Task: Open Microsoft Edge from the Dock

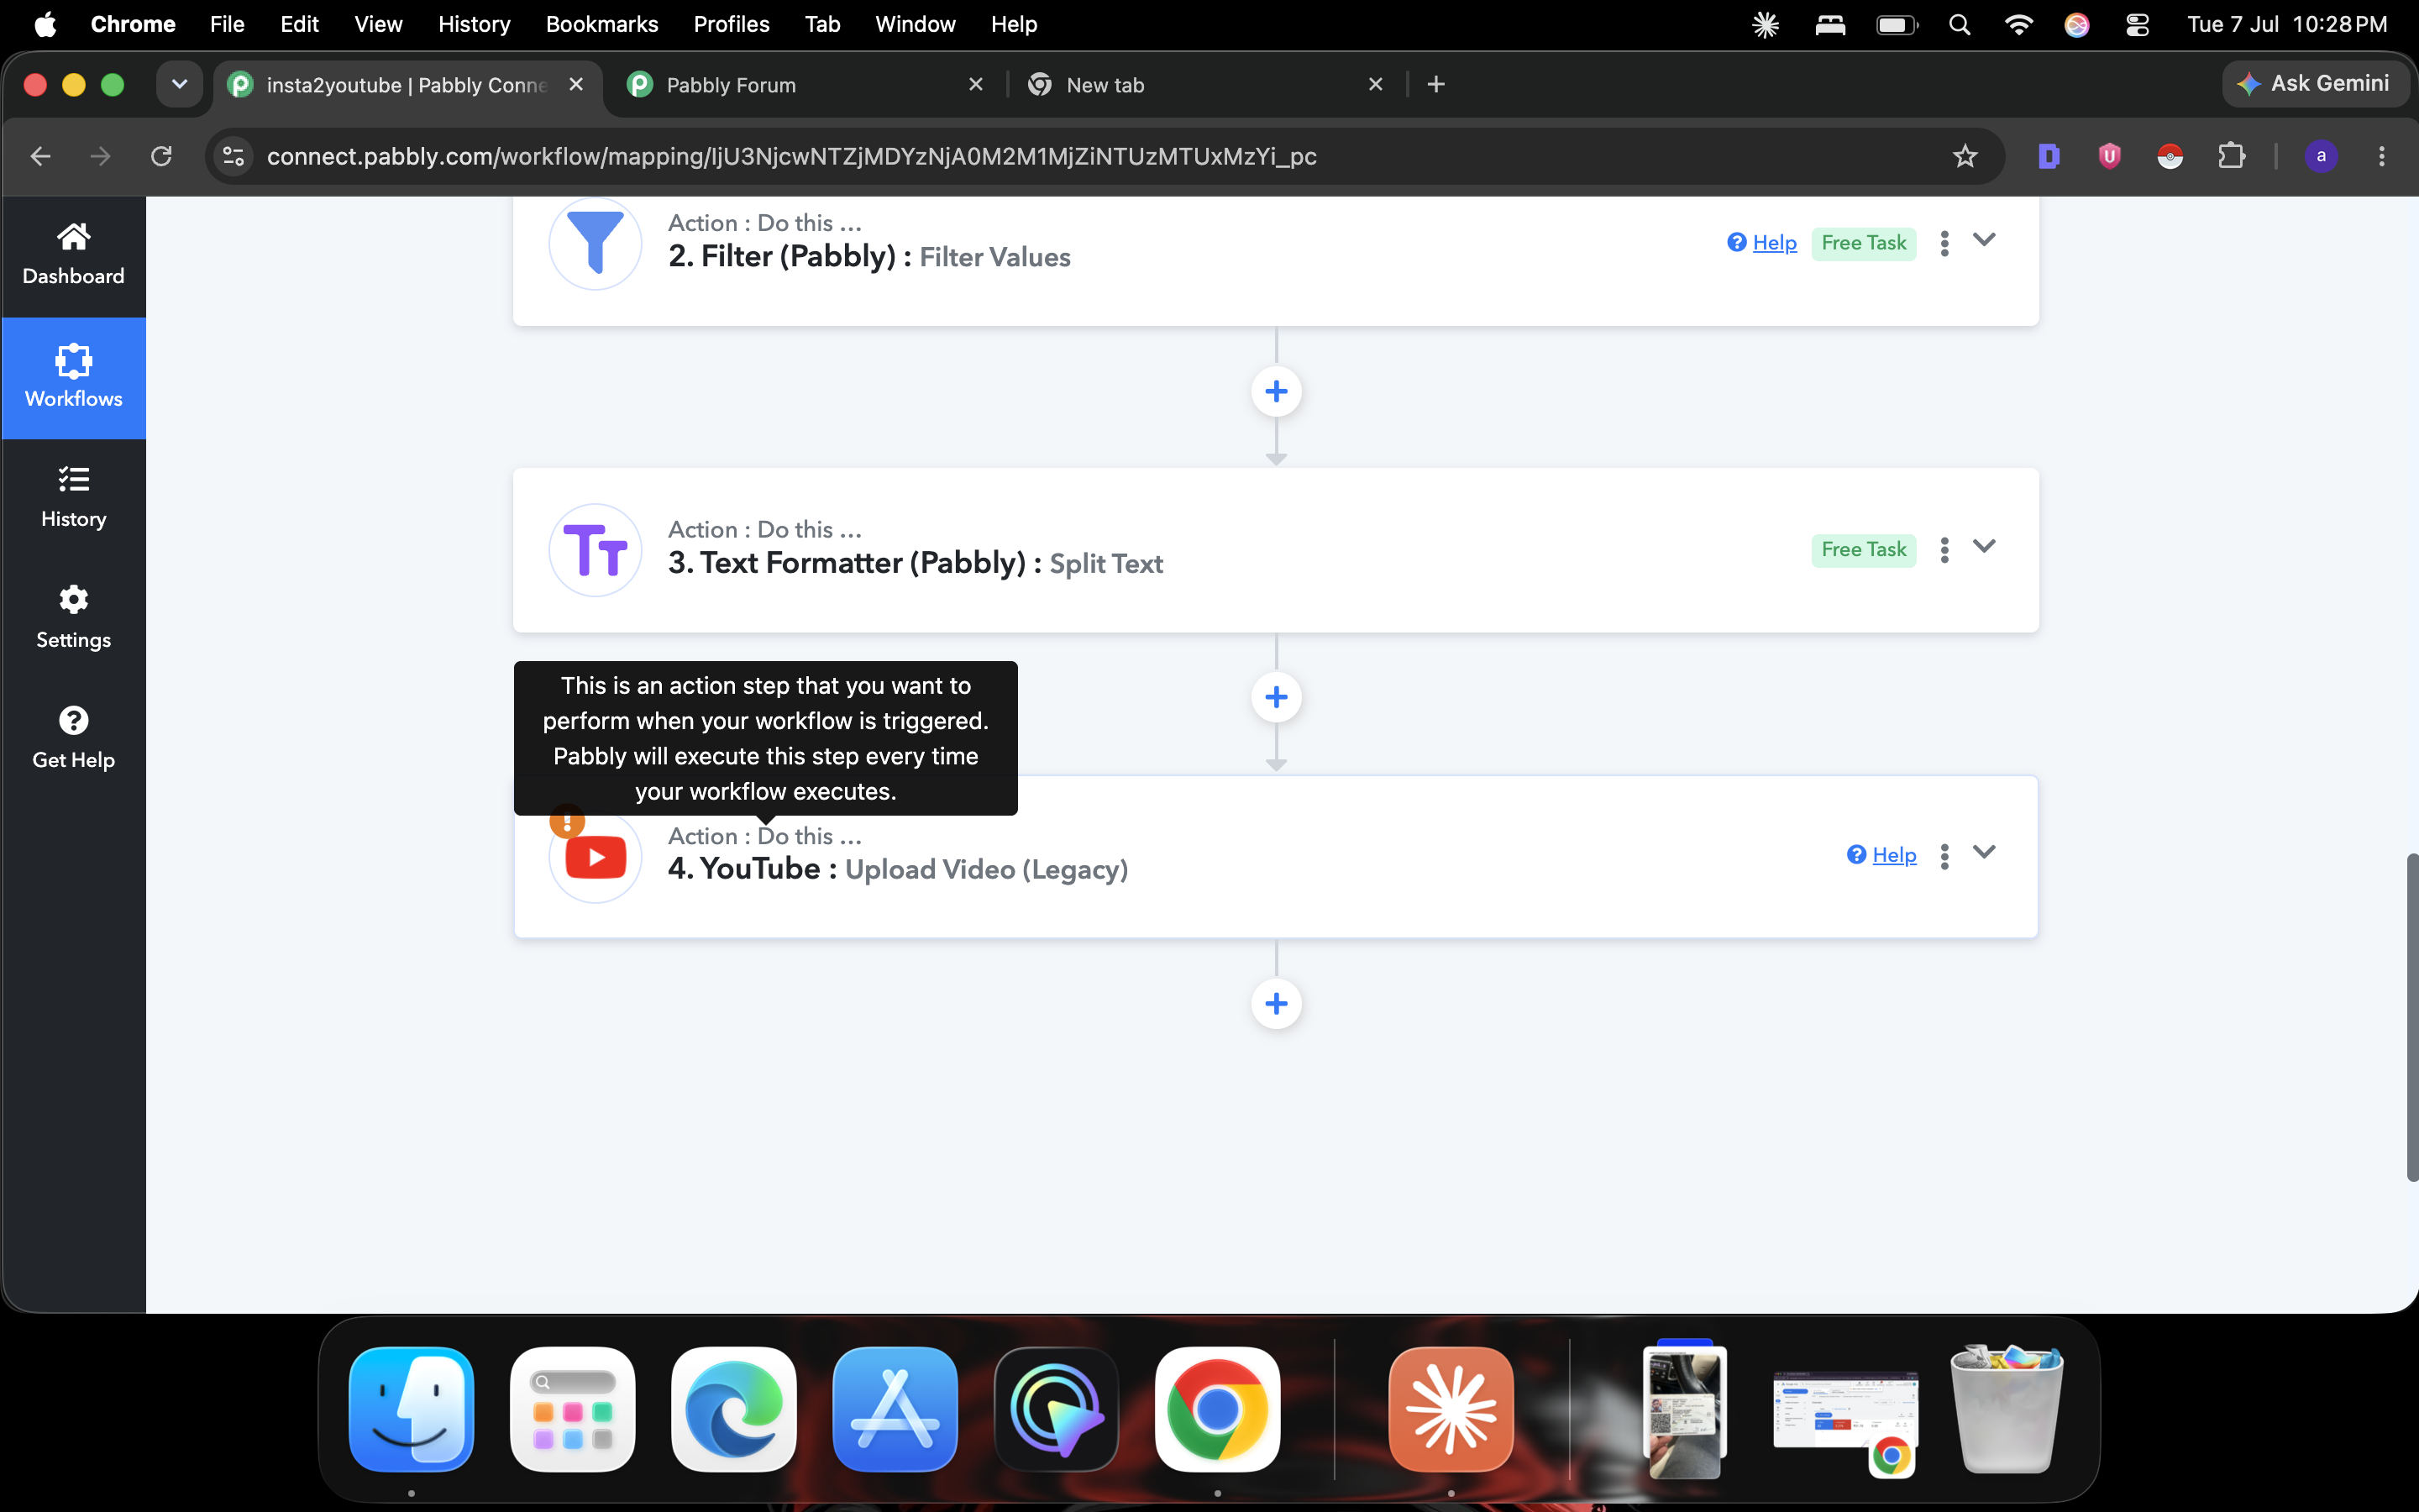Action: (734, 1409)
